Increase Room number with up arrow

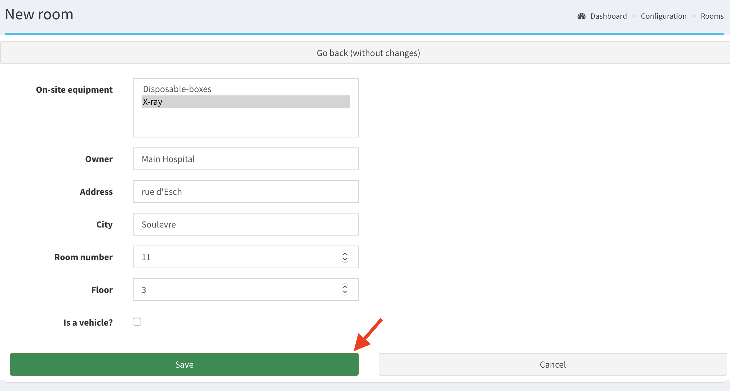[345, 254]
